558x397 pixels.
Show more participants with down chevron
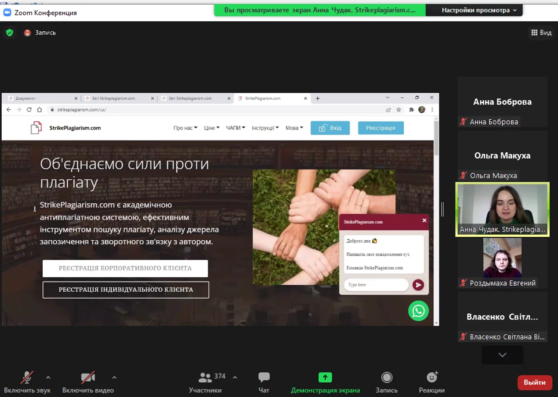502,355
